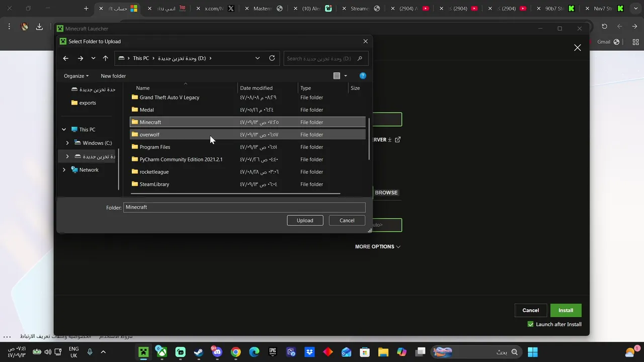Screen dimensions: 644x362
Task: Create a New folder
Action: tap(113, 76)
